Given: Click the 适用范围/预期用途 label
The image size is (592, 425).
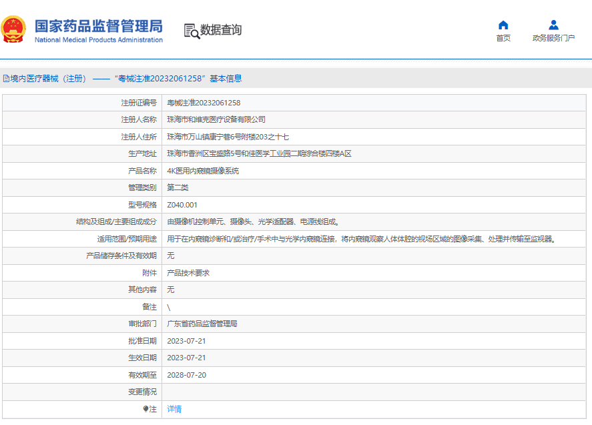Looking at the screenshot, I should point(127,239).
